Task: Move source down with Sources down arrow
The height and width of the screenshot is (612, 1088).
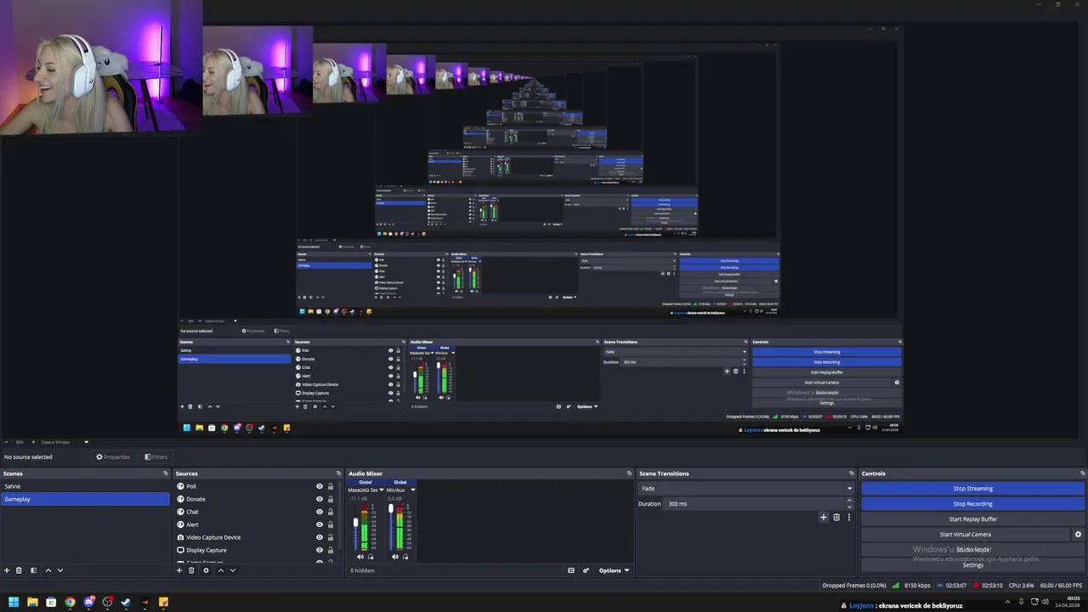Action: pyautogui.click(x=232, y=570)
